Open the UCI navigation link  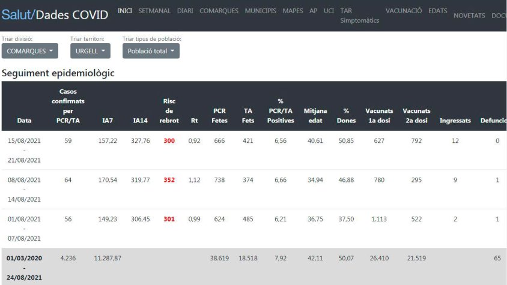point(329,11)
